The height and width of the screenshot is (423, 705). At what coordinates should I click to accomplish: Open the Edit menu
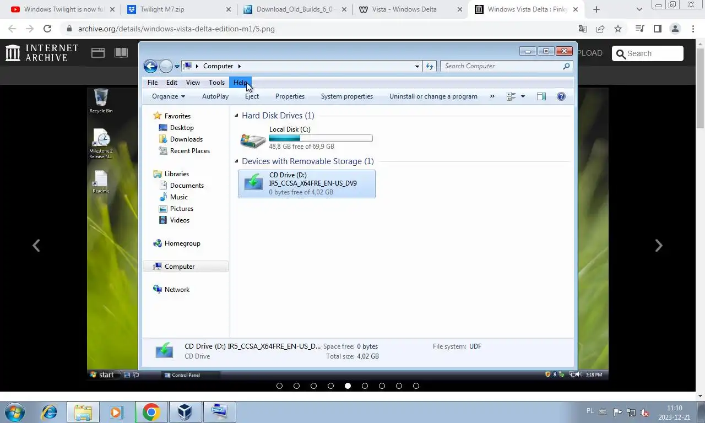(172, 83)
